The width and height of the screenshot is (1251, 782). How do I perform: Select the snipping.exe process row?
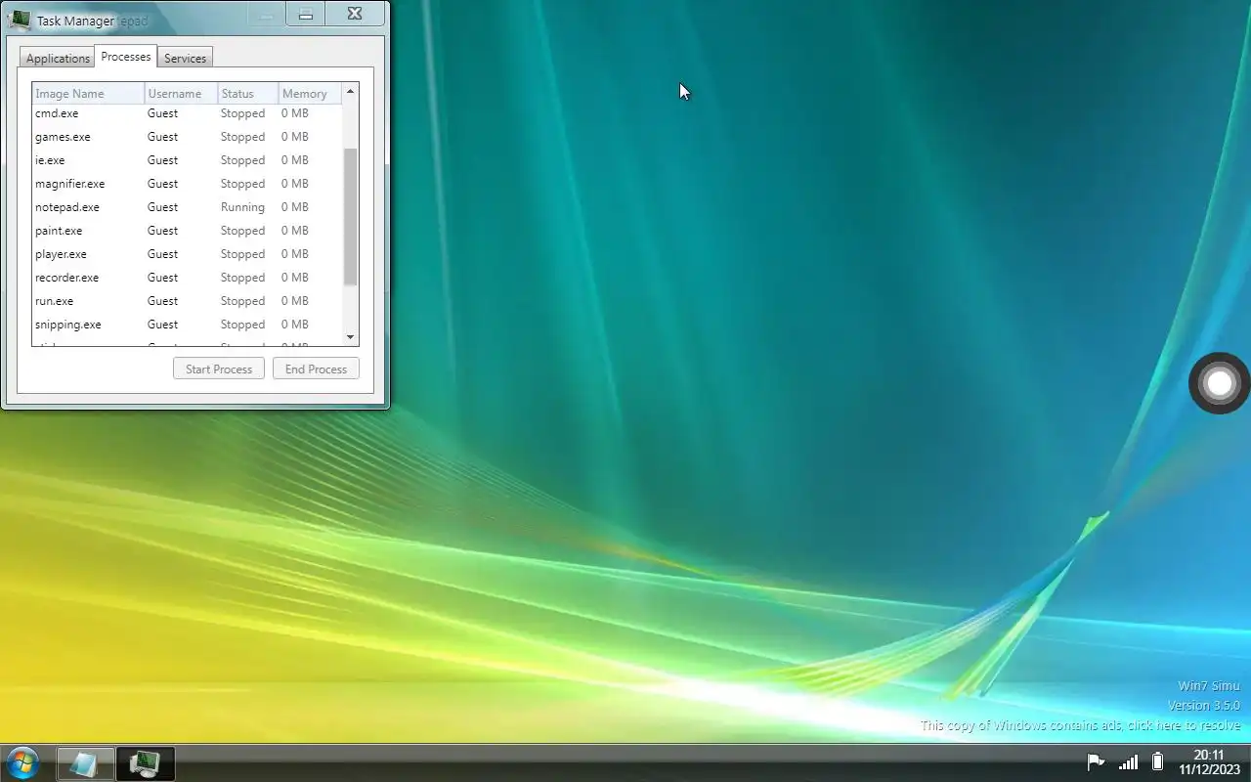point(187,325)
